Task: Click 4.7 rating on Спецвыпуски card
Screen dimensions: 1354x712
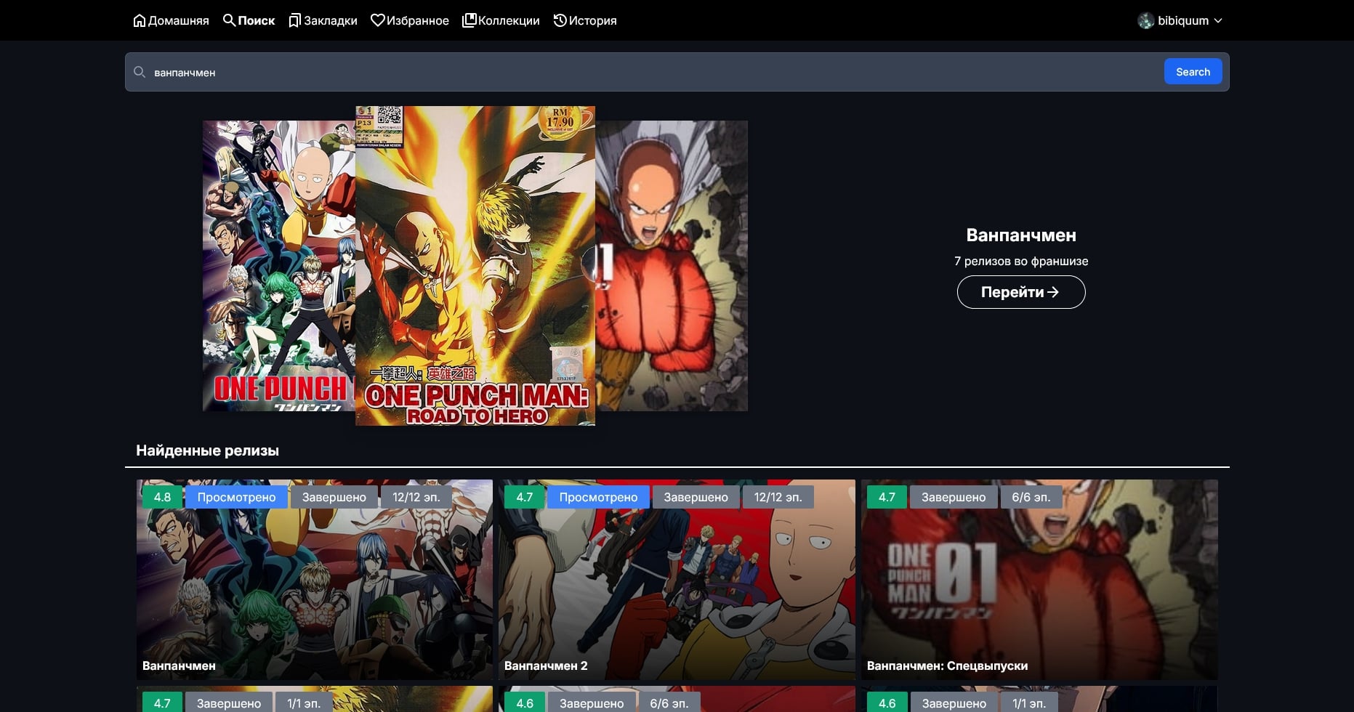Action: click(x=887, y=497)
